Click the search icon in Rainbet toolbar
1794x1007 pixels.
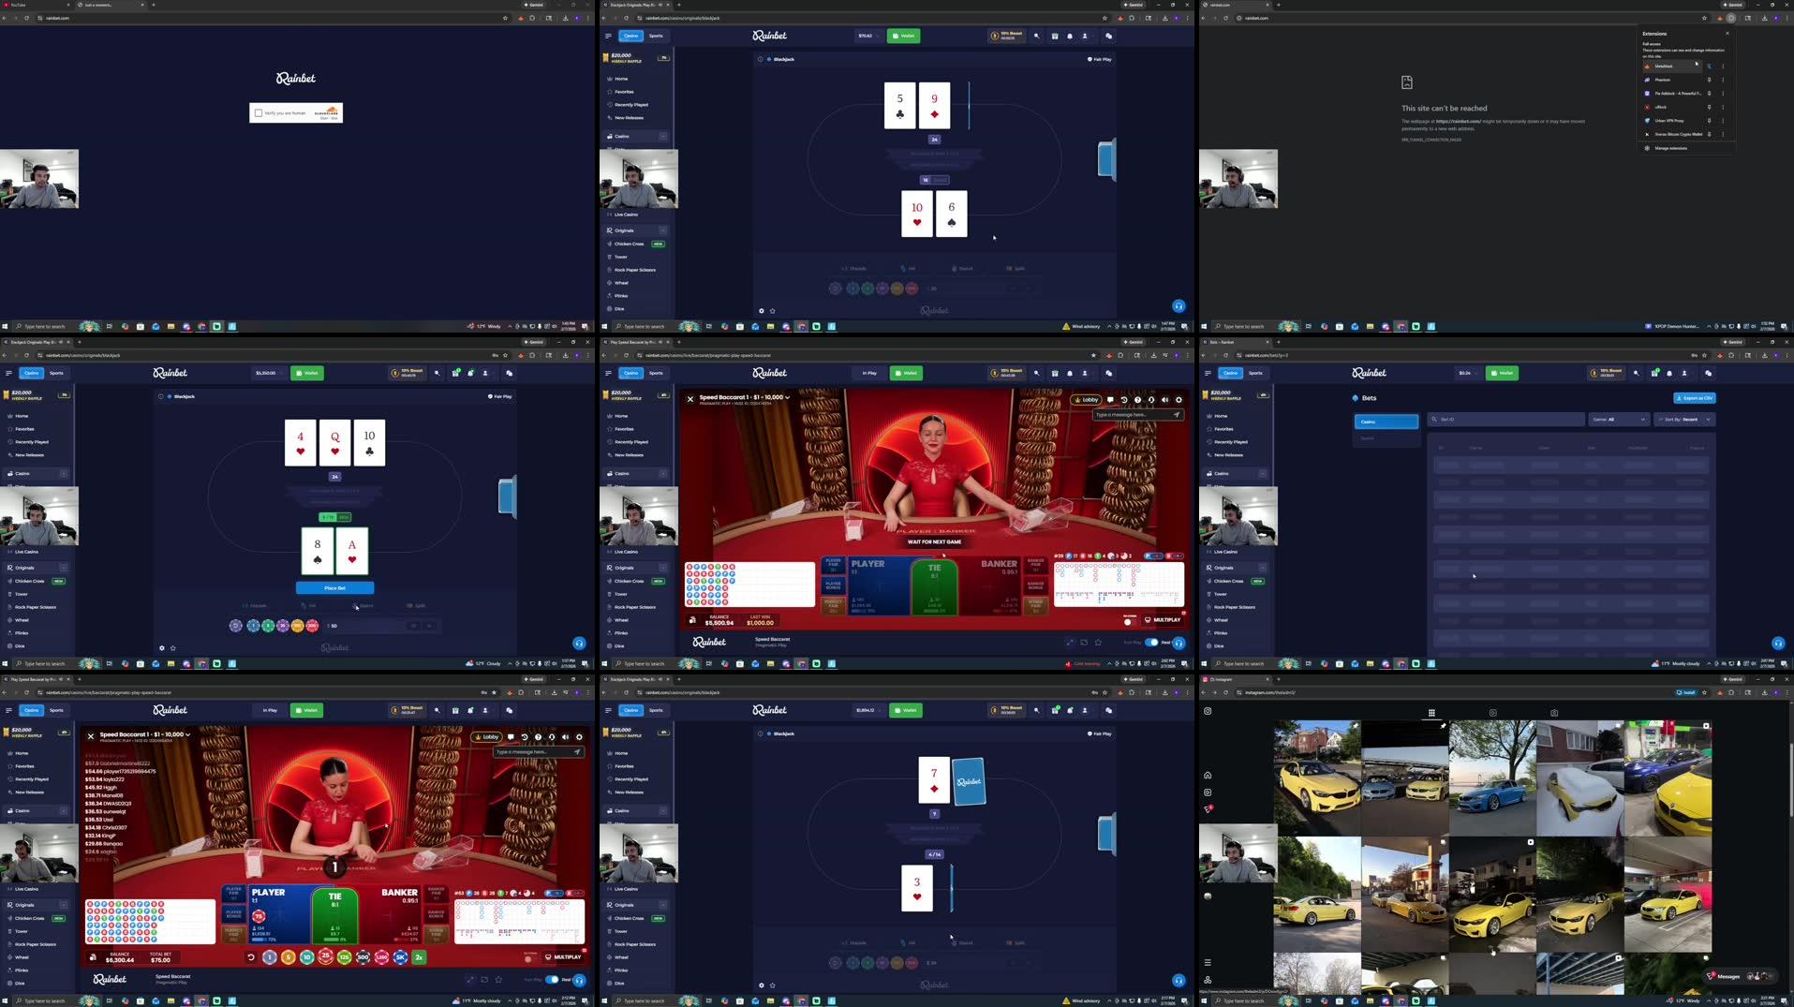[1036, 36]
